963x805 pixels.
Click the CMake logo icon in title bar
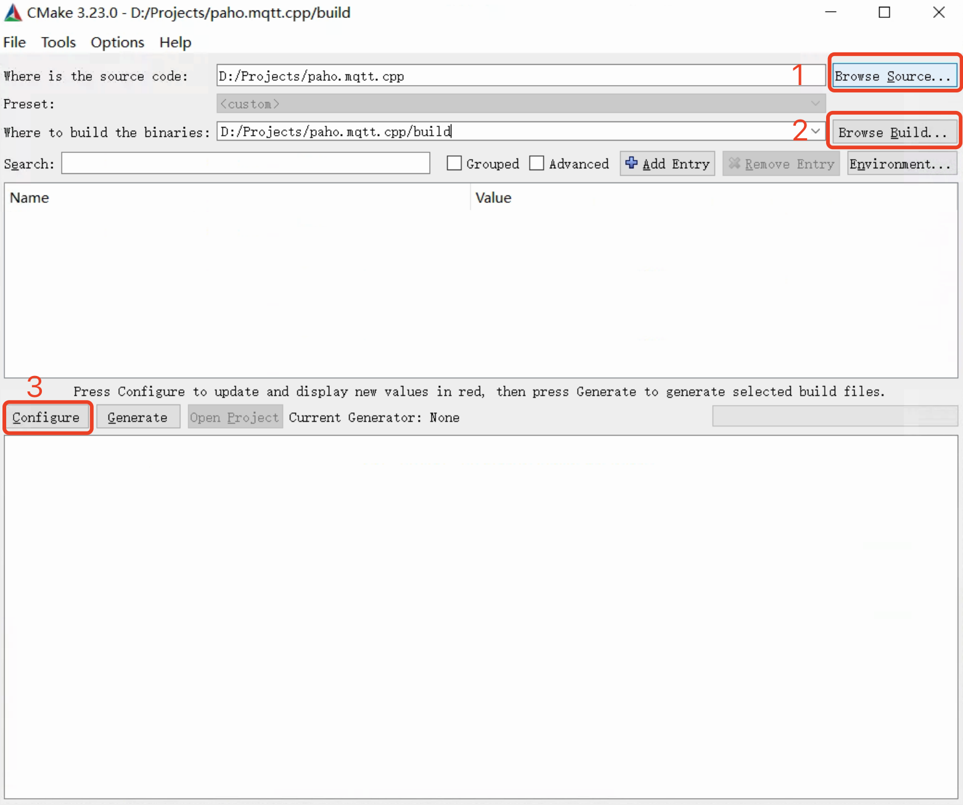13,13
